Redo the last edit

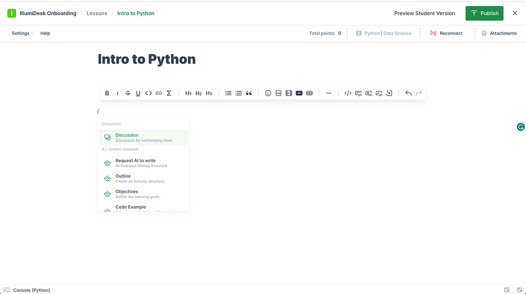click(x=419, y=93)
